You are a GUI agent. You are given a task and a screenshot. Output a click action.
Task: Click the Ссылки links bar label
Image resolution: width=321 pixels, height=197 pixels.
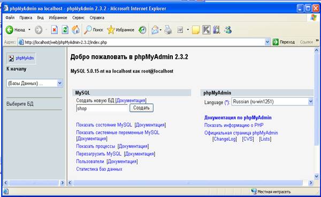point(306,42)
